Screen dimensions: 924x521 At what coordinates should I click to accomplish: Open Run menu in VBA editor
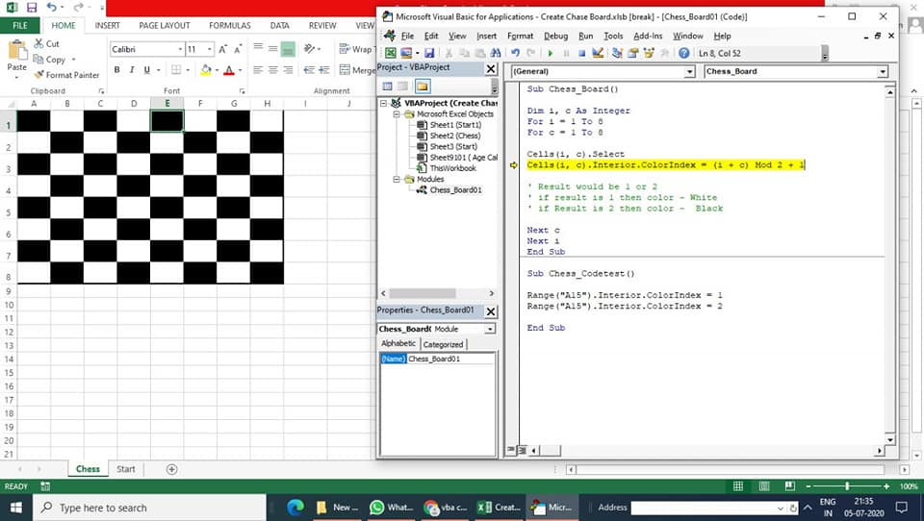586,36
